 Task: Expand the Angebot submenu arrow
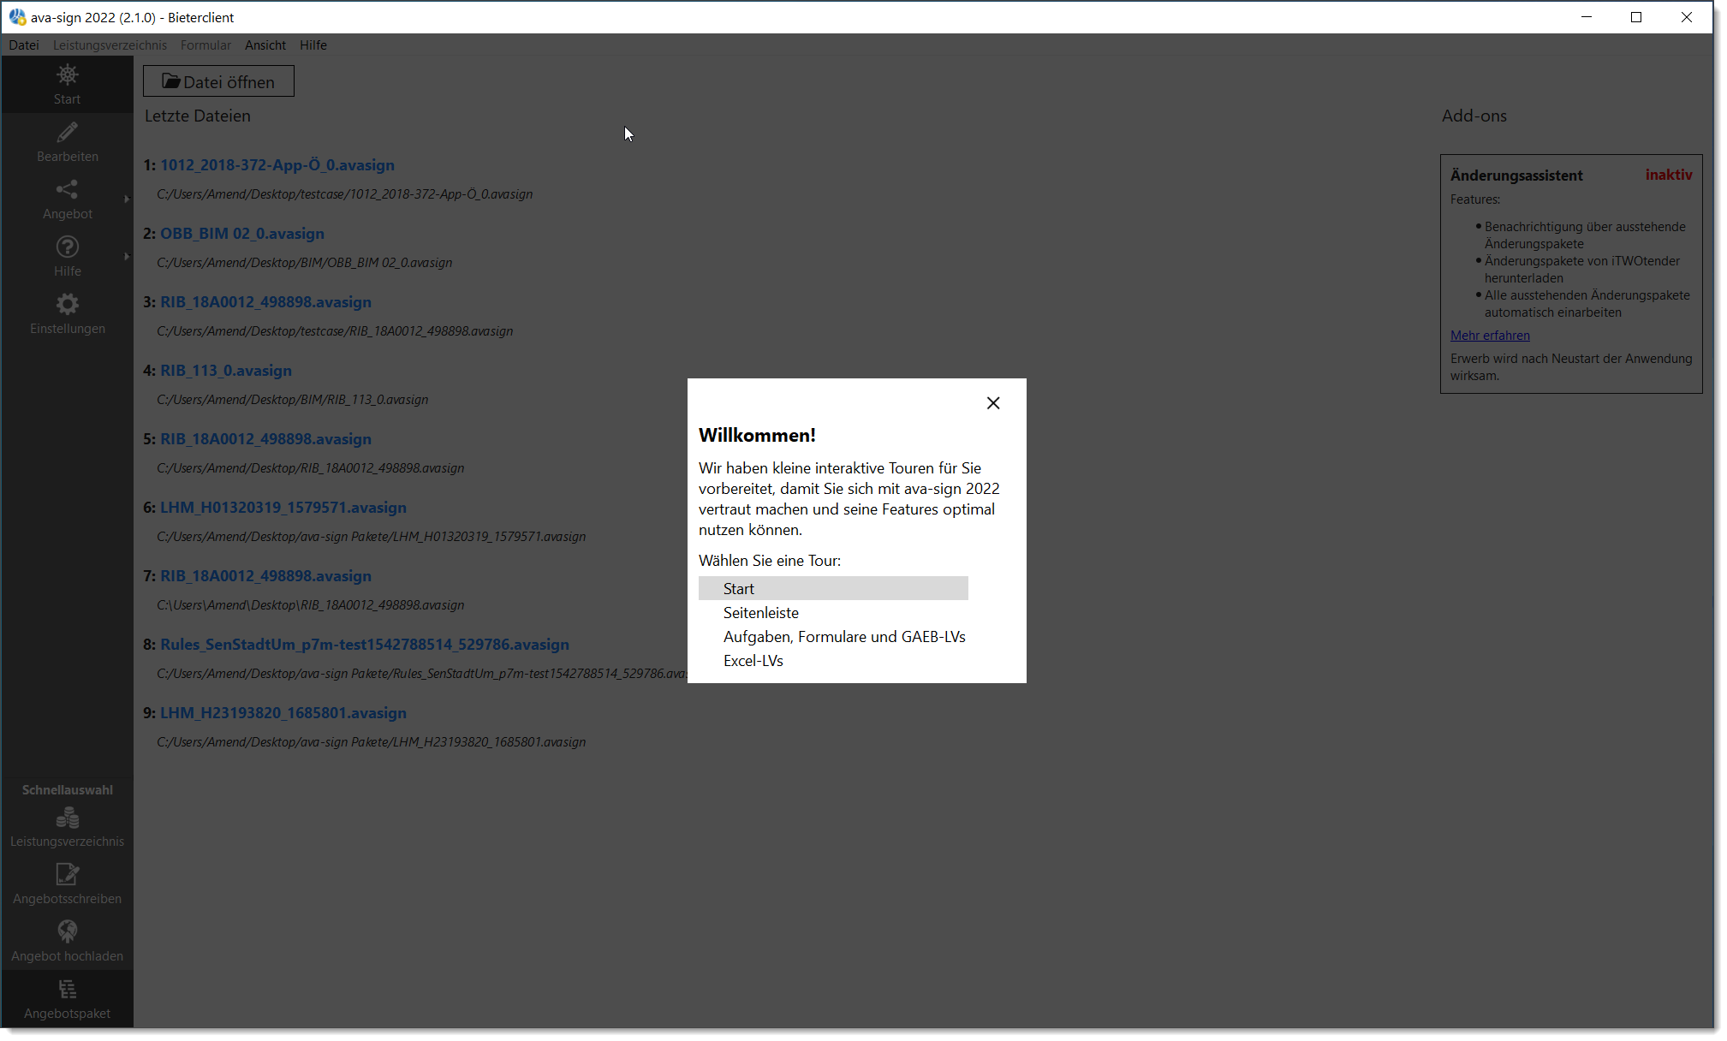(127, 199)
